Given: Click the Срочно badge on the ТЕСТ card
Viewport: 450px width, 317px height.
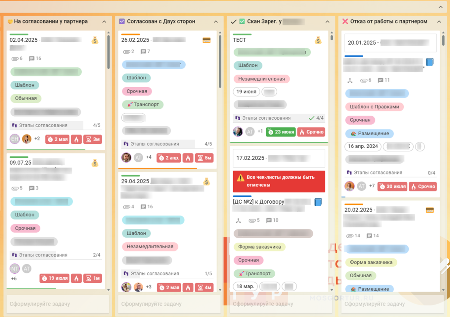Looking at the screenshot, I should (x=311, y=132).
